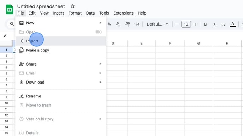Toggle italic formatting
Screen dimensions: 243x136
[214, 24]
